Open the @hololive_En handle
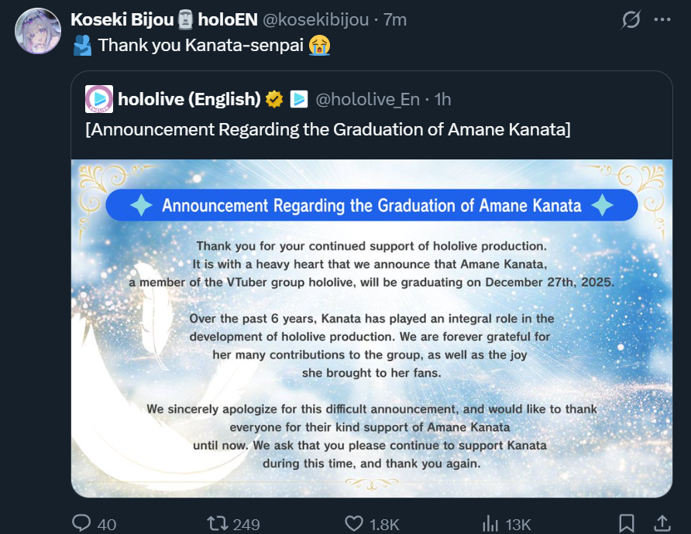691x534 pixels. (x=367, y=100)
